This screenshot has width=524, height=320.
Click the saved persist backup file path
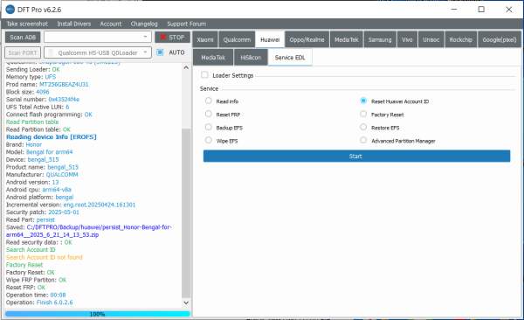click(x=89, y=231)
